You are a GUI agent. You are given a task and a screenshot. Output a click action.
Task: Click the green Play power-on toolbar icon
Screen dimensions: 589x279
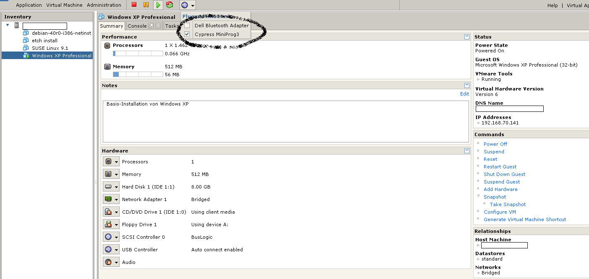point(158,5)
